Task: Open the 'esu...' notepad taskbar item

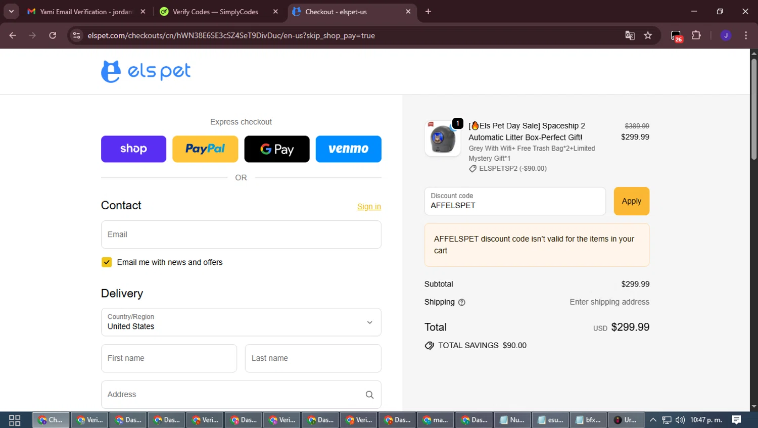Action: [x=550, y=420]
